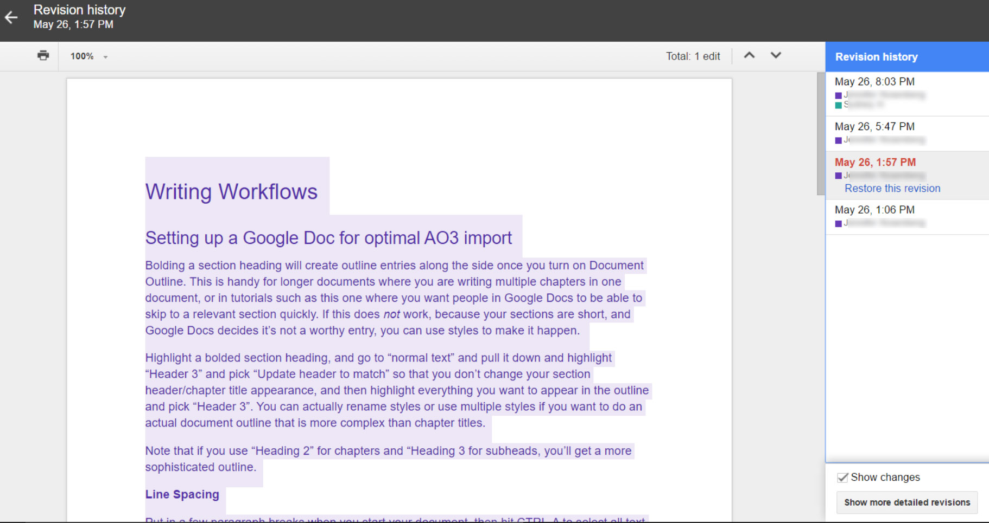The image size is (989, 523).
Task: Go to next edit with down chevron
Action: pyautogui.click(x=776, y=55)
